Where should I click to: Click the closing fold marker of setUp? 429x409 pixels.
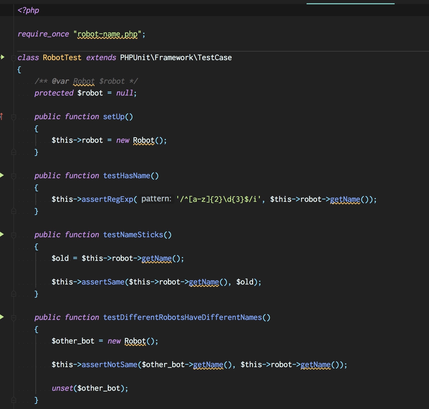click(13, 152)
